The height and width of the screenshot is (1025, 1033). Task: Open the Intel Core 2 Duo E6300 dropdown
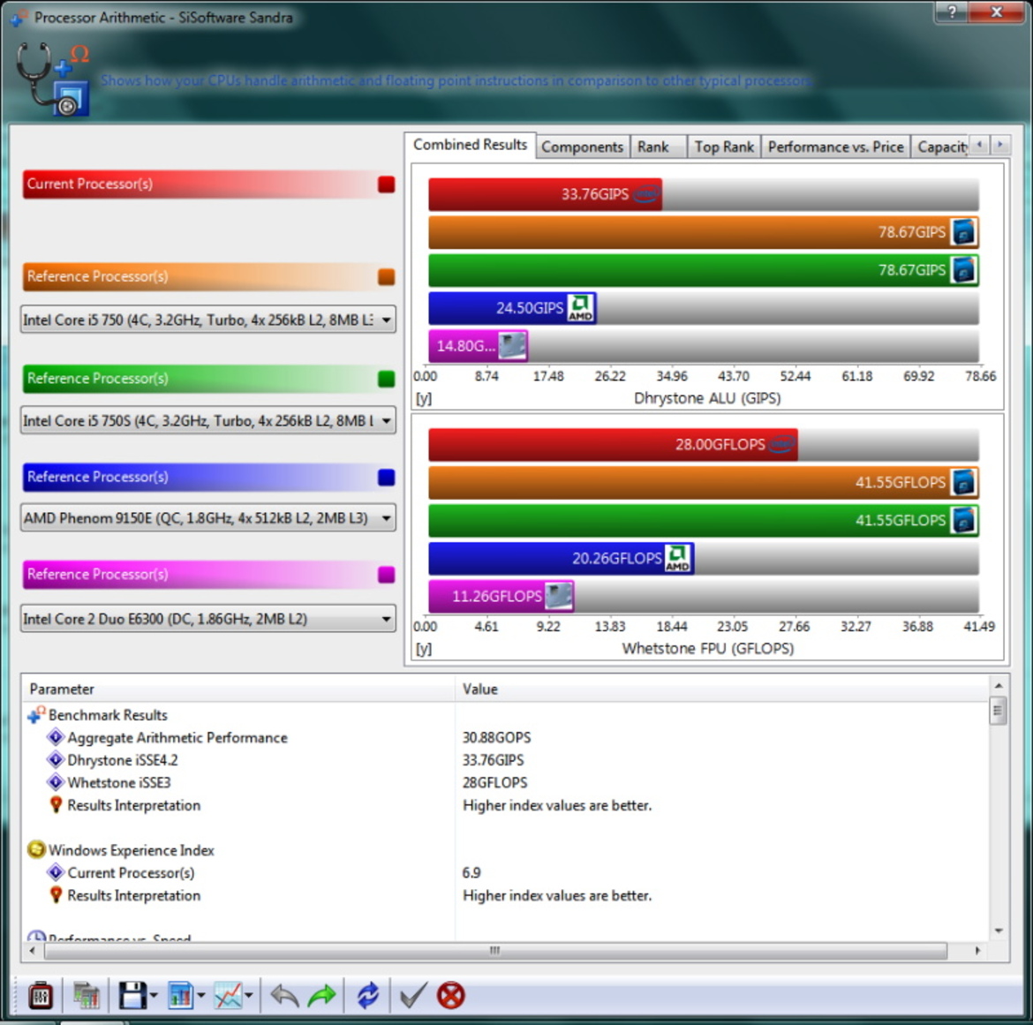tap(208, 619)
